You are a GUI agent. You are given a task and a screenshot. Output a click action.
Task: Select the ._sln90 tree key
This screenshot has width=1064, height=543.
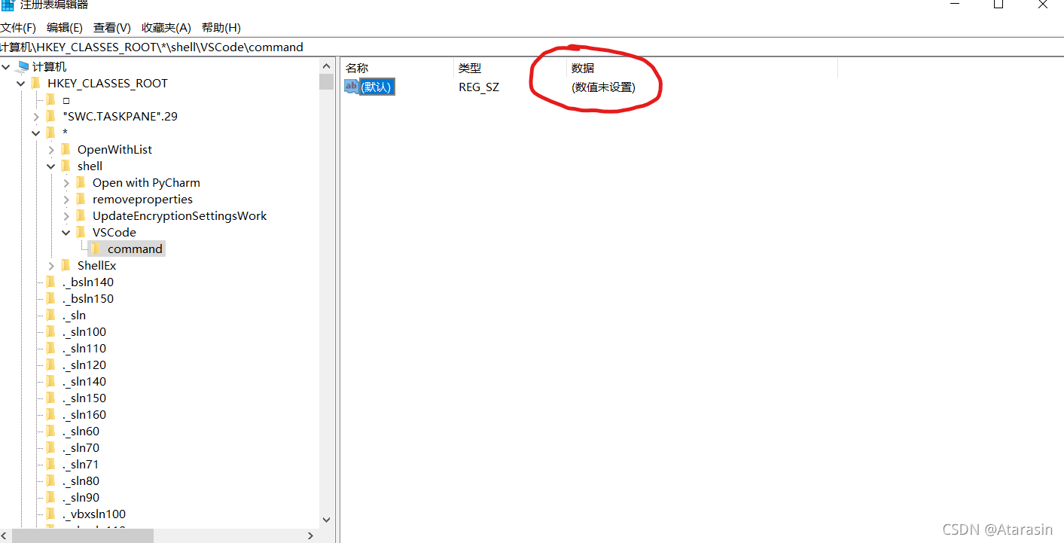pos(81,498)
